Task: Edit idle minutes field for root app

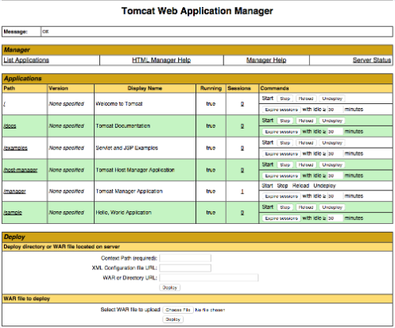Action: [x=335, y=110]
